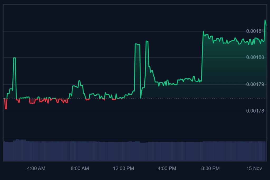Select the 12:00 PM time label
This screenshot has height=180, width=270.
(123, 168)
